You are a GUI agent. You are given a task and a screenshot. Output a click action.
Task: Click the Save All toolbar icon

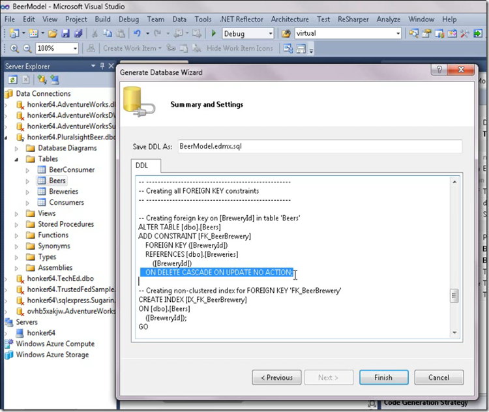(x=78, y=33)
